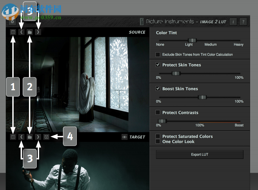The width and height of the screenshot is (258, 190).
Task: Click the next arrow for the Target image
Action: pyautogui.click(x=38, y=137)
